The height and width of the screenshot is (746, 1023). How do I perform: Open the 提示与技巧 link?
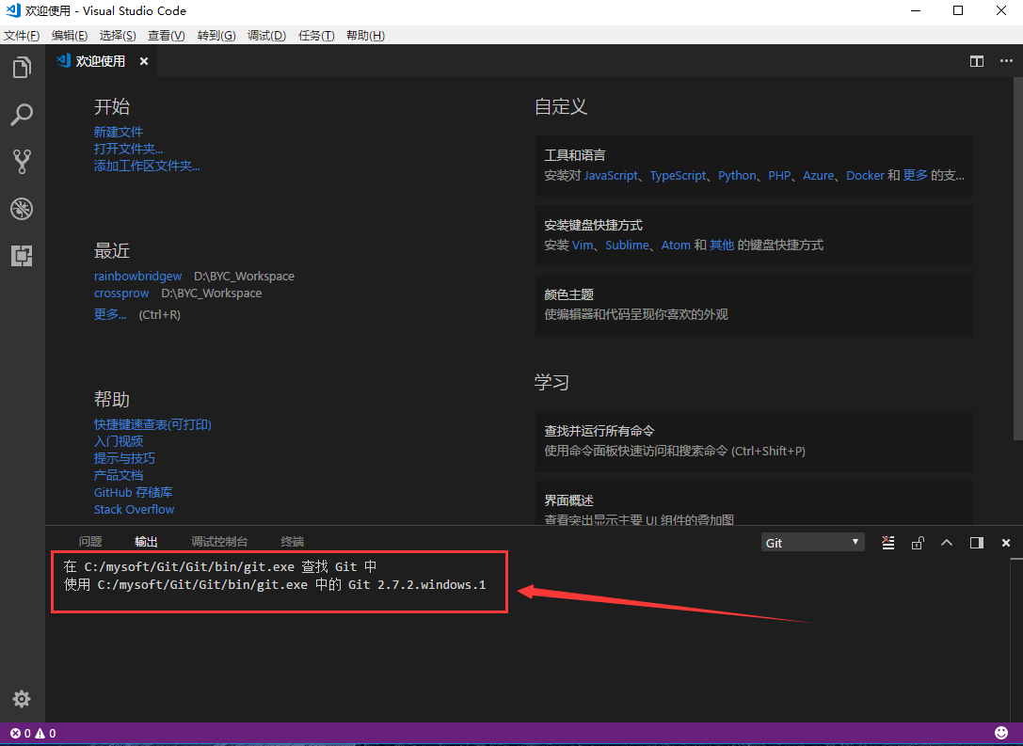tap(124, 458)
